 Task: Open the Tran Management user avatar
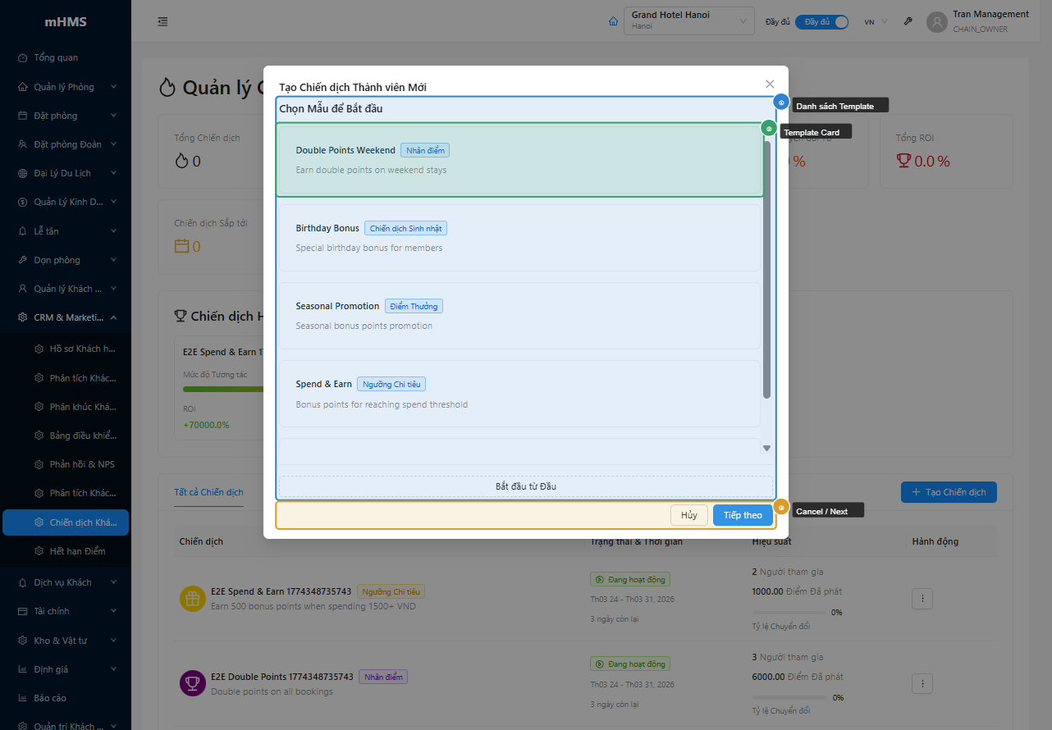click(x=936, y=21)
